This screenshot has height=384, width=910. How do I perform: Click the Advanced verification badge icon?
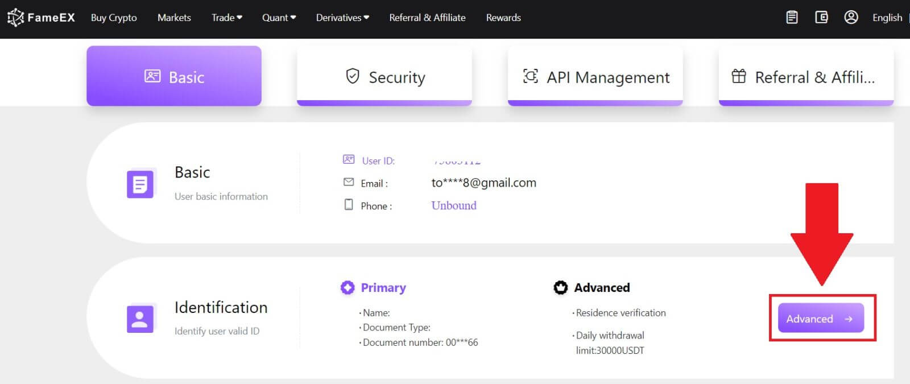561,288
